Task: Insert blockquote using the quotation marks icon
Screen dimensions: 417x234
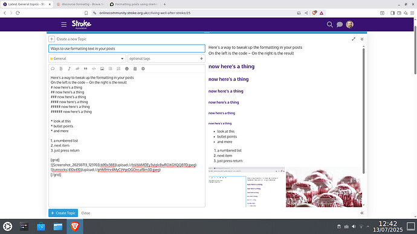Action: click(86, 69)
